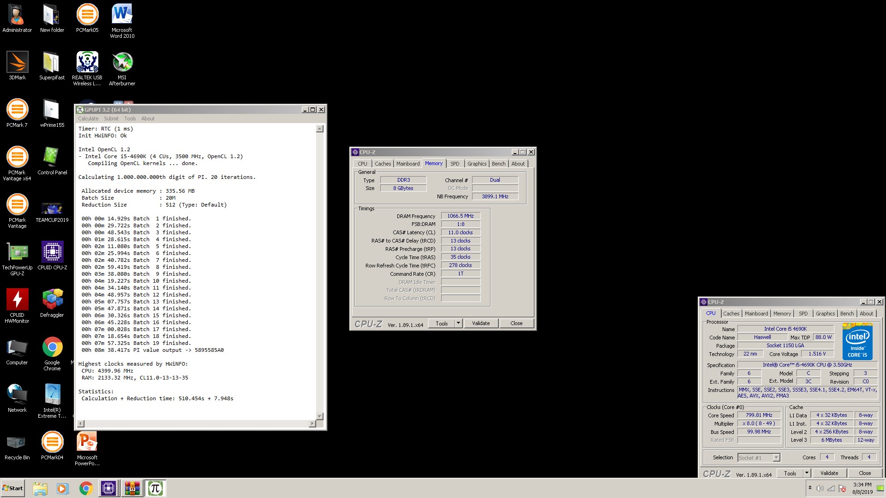
Task: Click WinRAR icon in taskbar
Action: [x=132, y=488]
